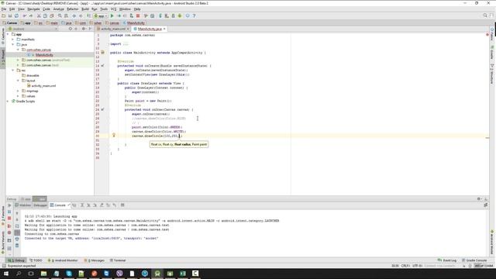Expand the mipmap folder arrow
The height and width of the screenshot is (279, 496).
coord(18,91)
